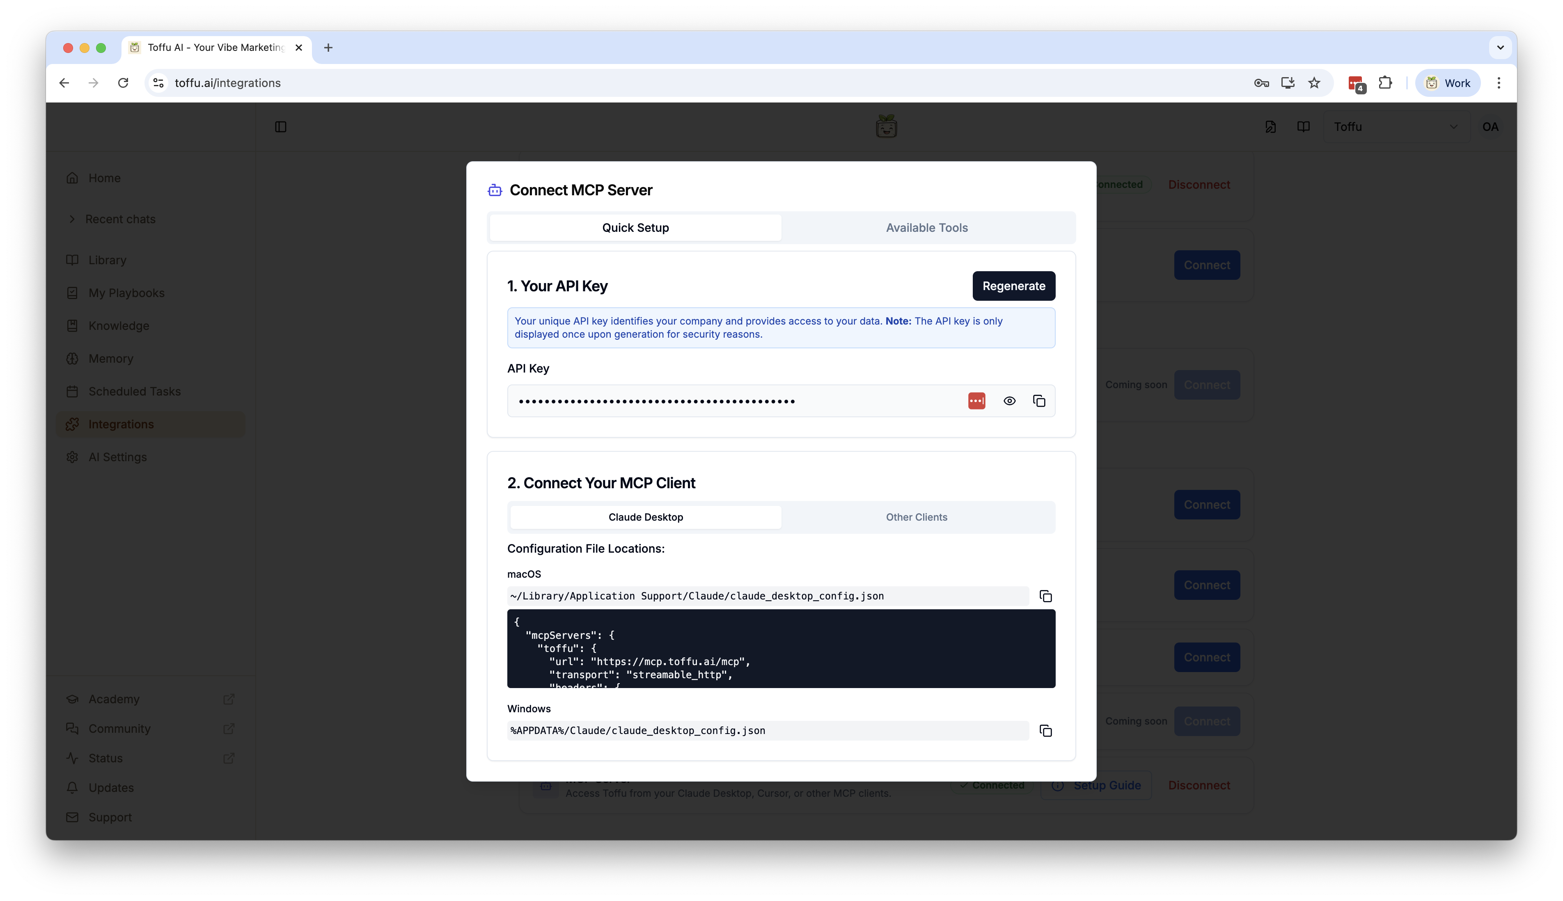Switch to Available Tools tab
The width and height of the screenshot is (1563, 901).
click(x=927, y=228)
